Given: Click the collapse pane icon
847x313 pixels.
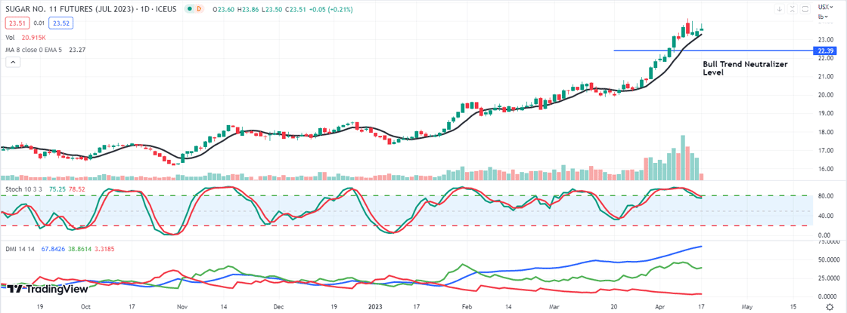Looking at the screenshot, I should (x=793, y=9).
